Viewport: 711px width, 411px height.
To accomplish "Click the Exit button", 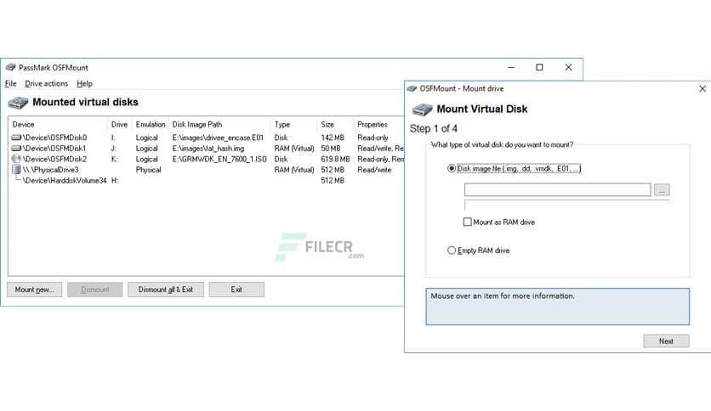I will point(236,290).
